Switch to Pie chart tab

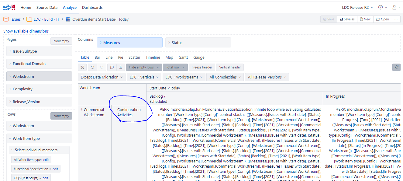point(121,57)
